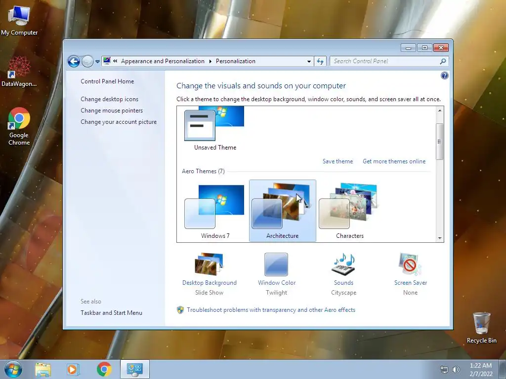This screenshot has width=506, height=379.
Task: Click Google Chrome desktop shortcut
Action: 19,126
